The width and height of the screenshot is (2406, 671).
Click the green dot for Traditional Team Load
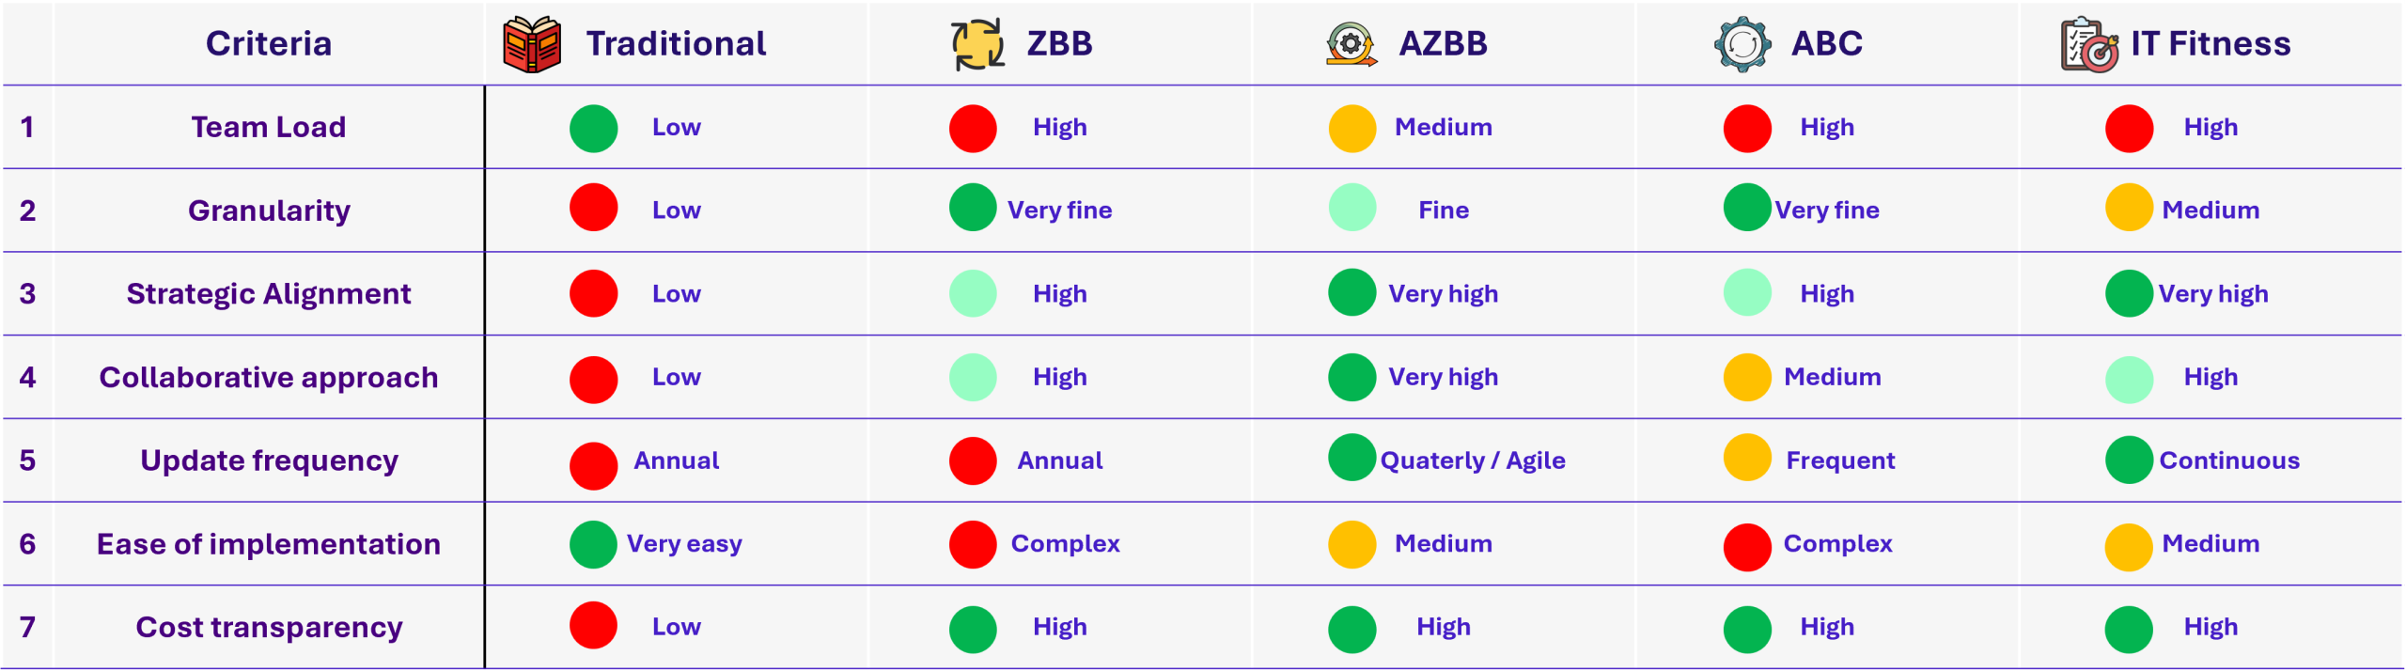593,129
